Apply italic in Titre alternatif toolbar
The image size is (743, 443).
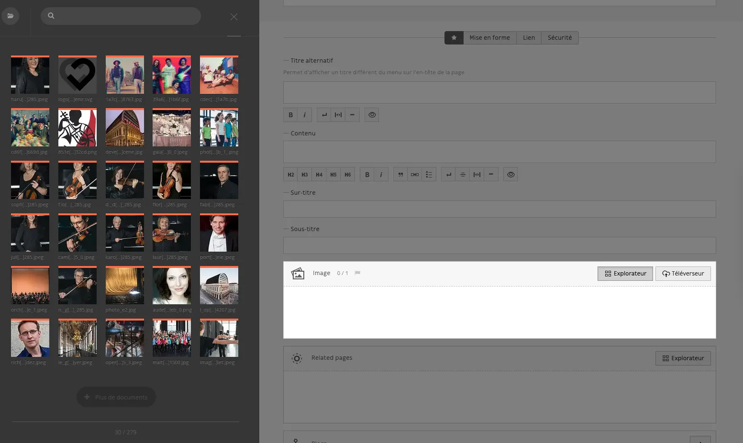click(305, 115)
